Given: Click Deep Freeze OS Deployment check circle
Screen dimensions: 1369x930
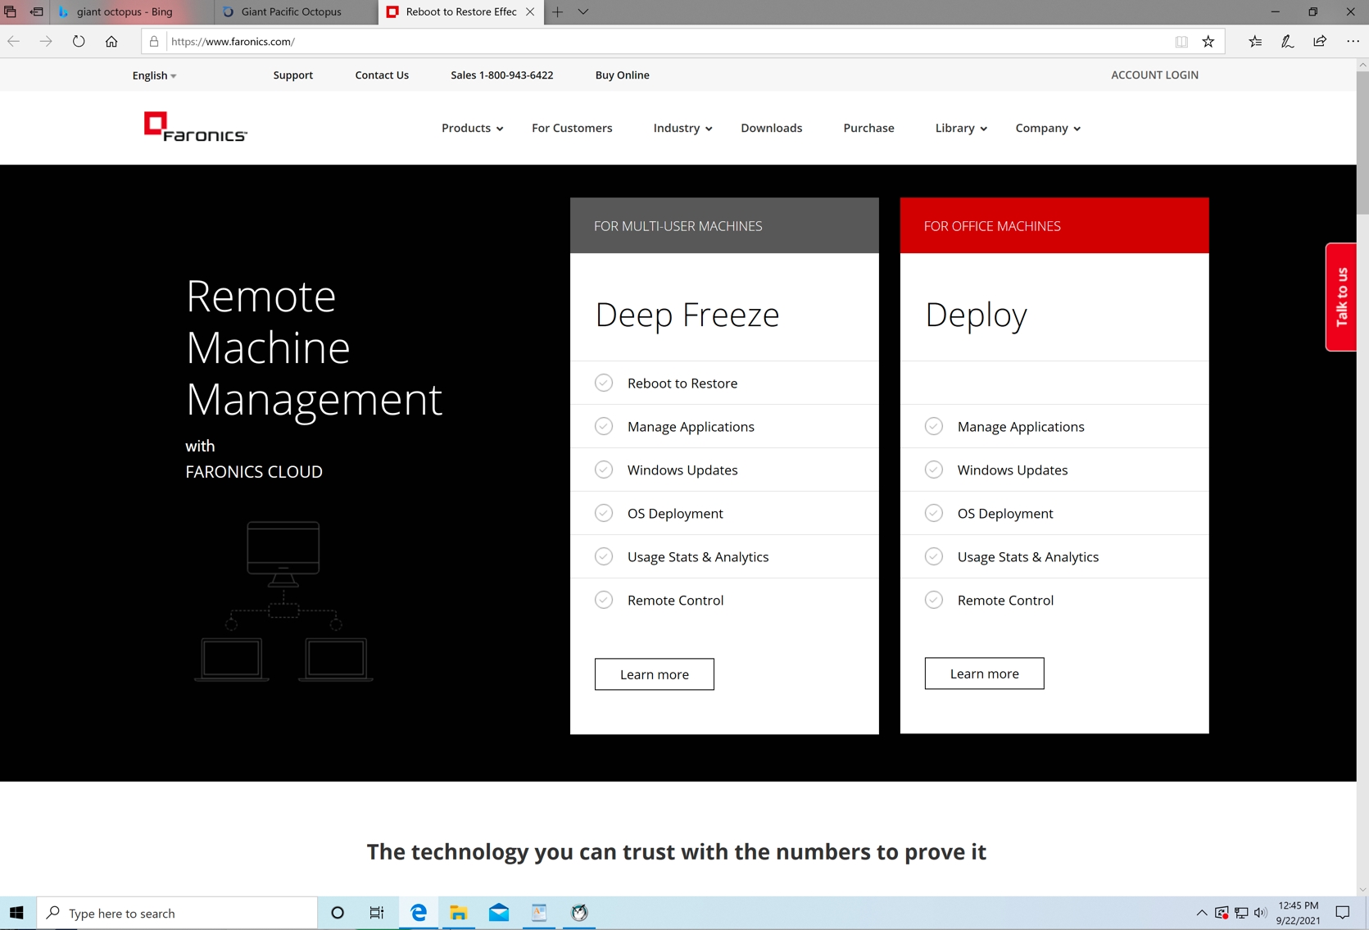Looking at the screenshot, I should tap(604, 513).
